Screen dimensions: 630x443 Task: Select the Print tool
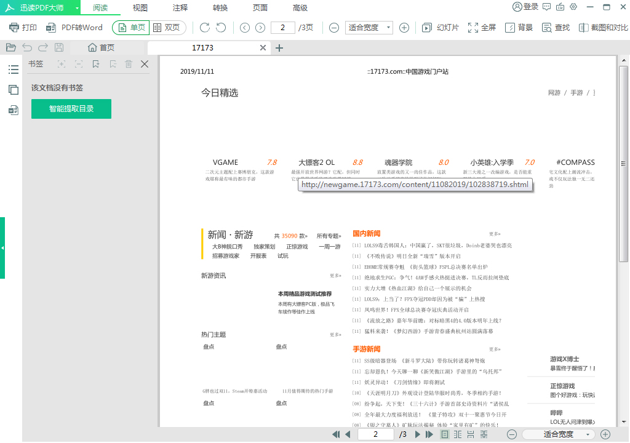pos(23,27)
